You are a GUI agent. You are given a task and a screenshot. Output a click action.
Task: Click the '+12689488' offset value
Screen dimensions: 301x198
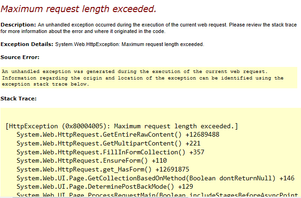(202, 134)
